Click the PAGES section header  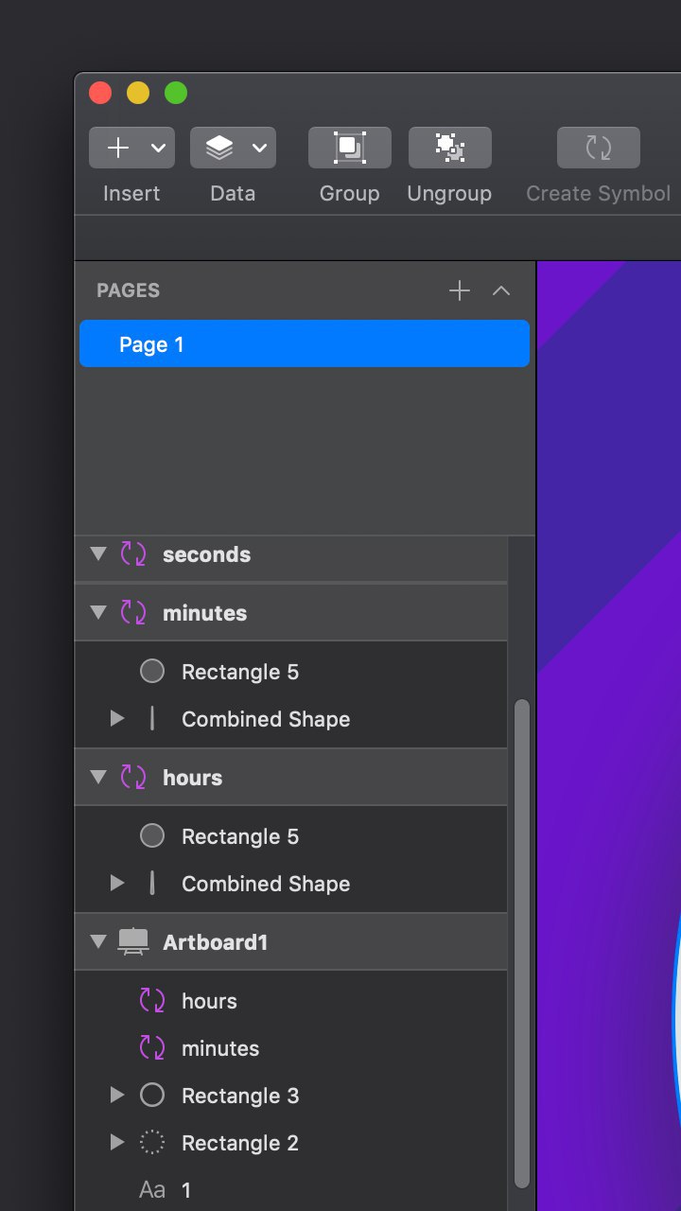tap(128, 290)
